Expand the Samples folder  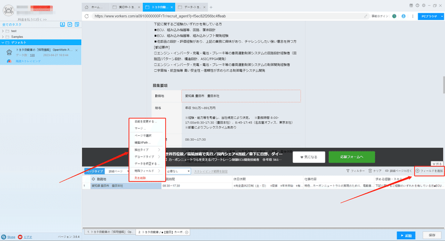click(x=3, y=37)
